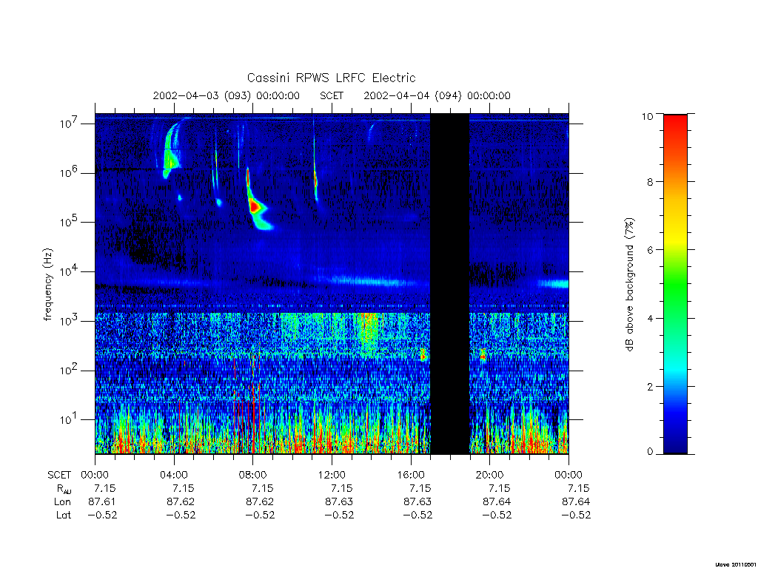Select the end date "2002-04-04 (094) 00:00:00"
The height and width of the screenshot is (568, 758).
click(x=437, y=95)
